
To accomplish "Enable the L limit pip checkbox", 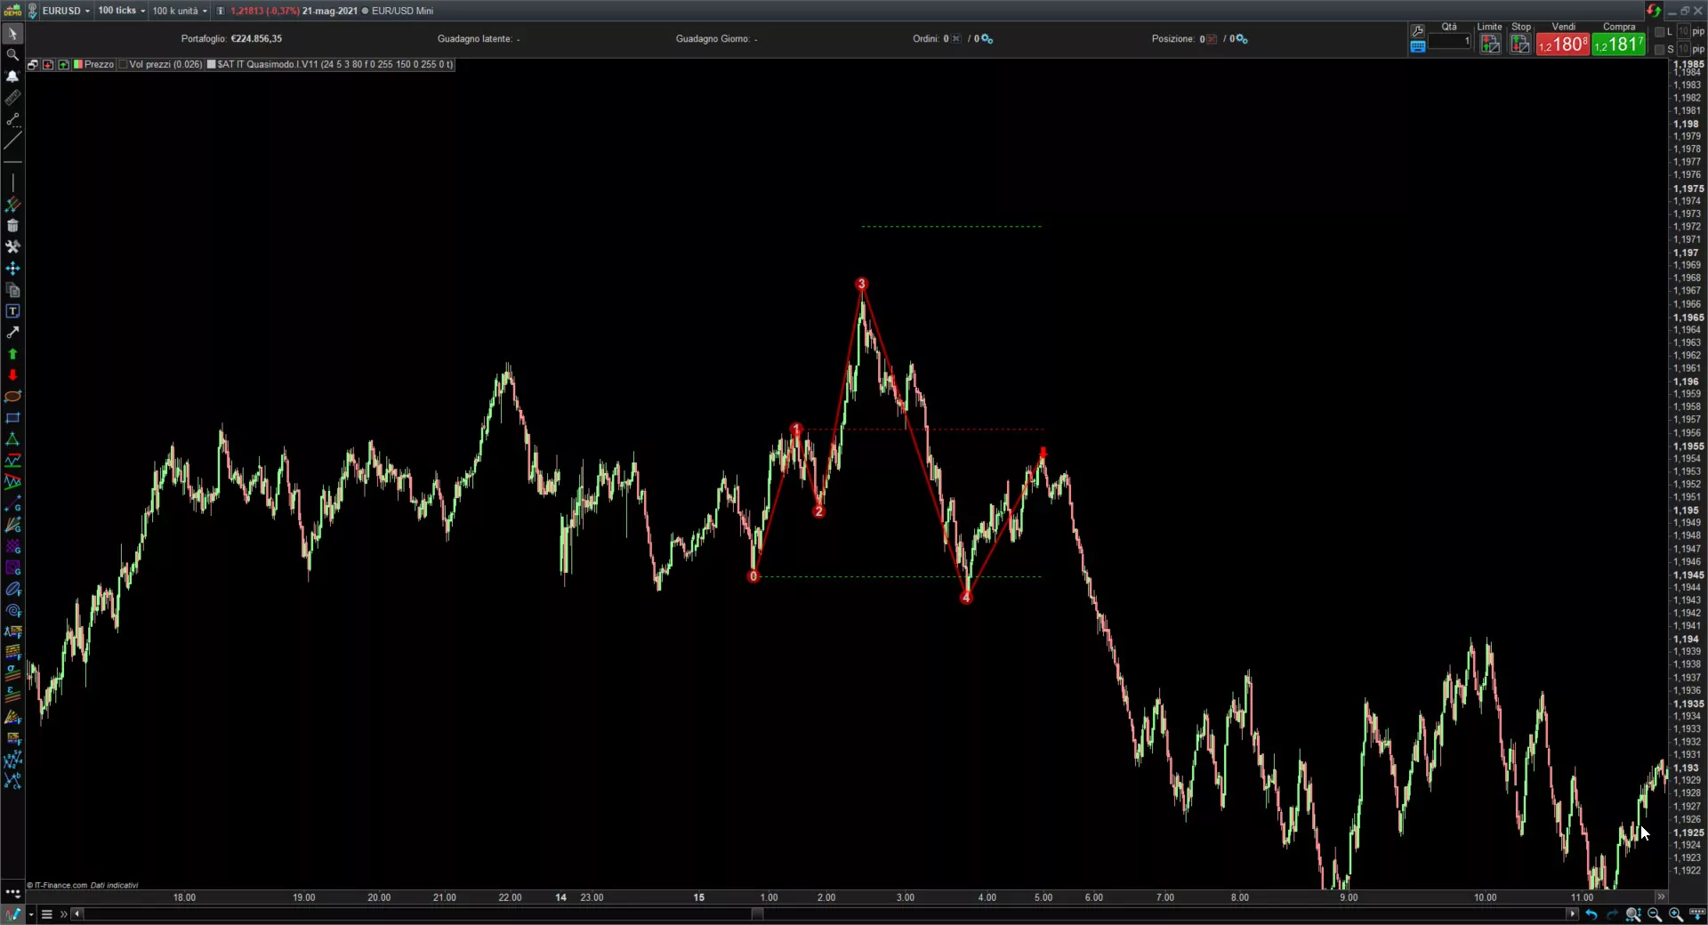I will coord(1660,32).
